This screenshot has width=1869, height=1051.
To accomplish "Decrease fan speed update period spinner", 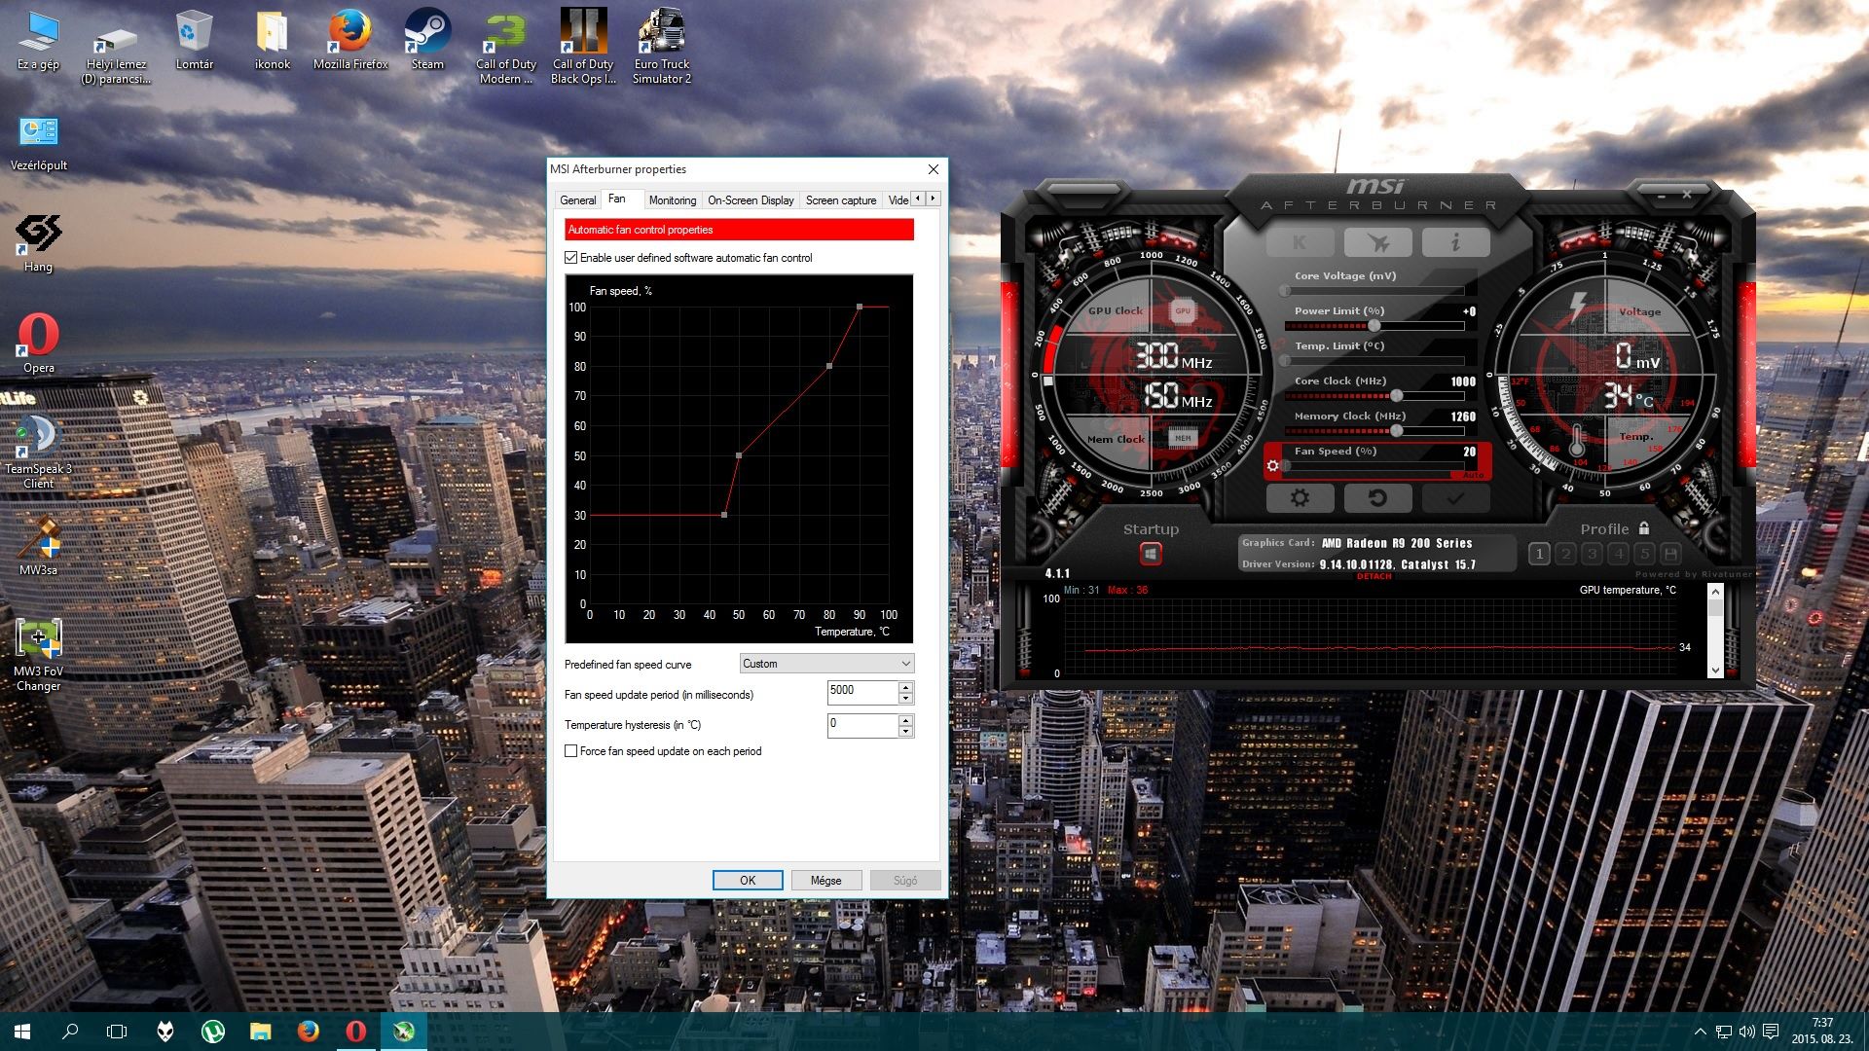I will [x=906, y=699].
